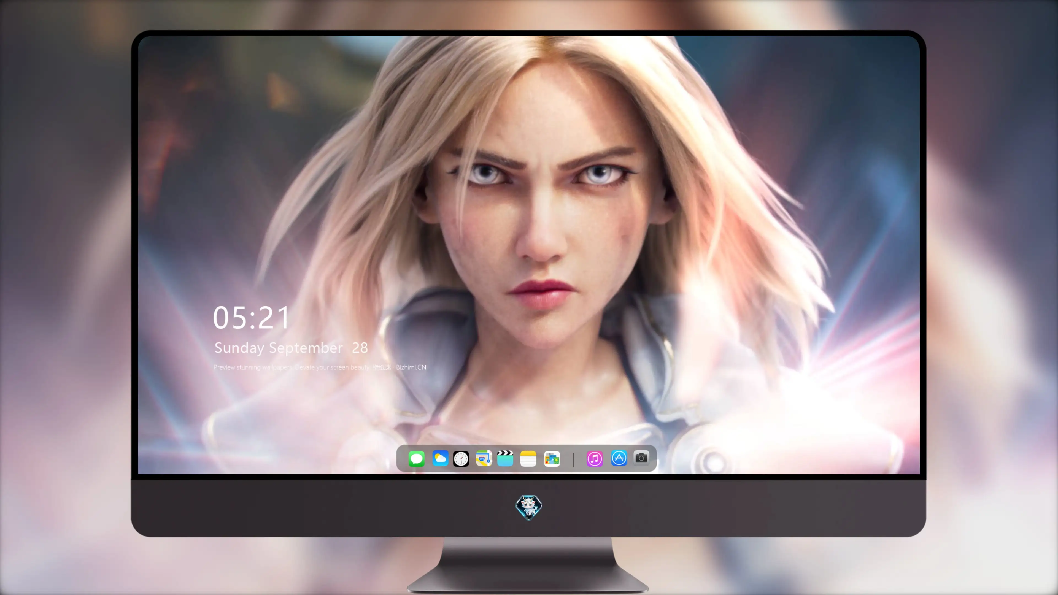1058x595 pixels.
Task: Open the yellow Notes app
Action: pyautogui.click(x=528, y=459)
